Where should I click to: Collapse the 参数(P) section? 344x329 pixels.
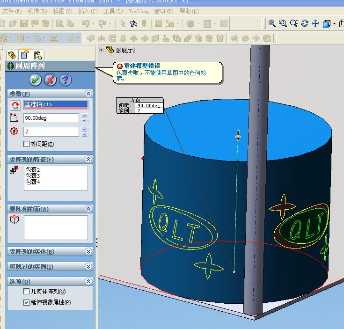88,94
